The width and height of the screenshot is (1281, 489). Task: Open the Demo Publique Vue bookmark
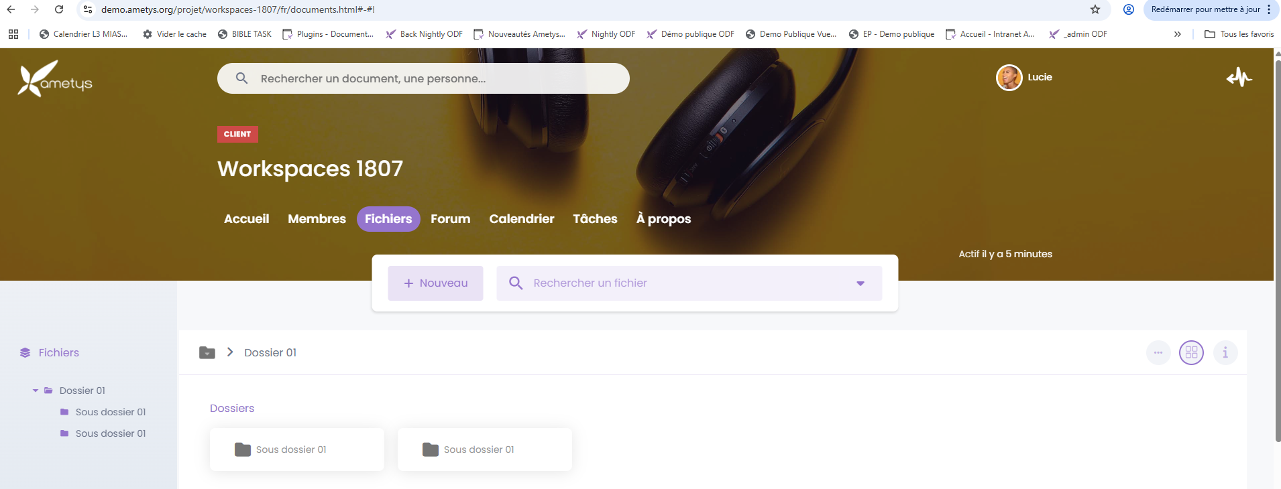(791, 34)
